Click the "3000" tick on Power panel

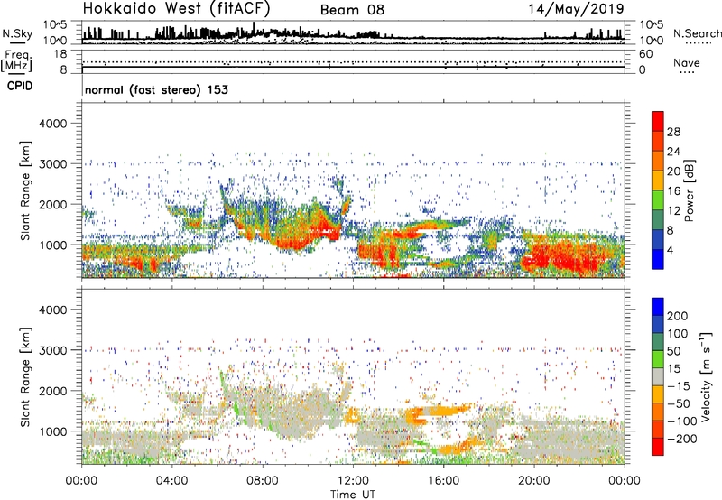52,164
